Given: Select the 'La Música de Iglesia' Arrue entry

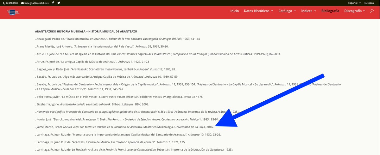Looking at the screenshot, I should point(158,54).
